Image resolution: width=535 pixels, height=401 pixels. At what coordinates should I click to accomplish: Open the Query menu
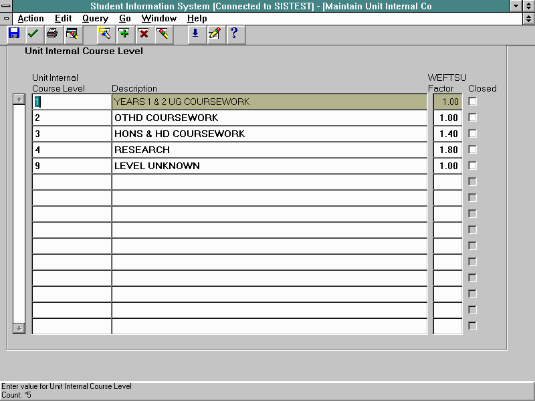[x=95, y=19]
